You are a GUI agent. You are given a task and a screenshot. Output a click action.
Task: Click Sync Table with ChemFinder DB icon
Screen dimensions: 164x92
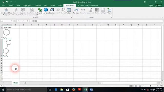tap(32, 10)
